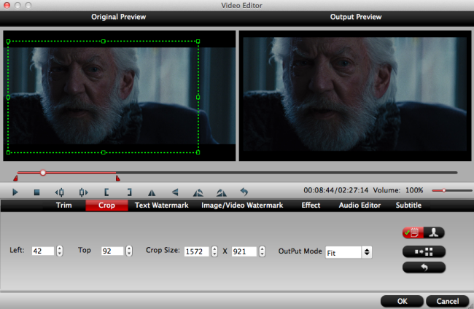474x309 pixels.
Task: Switch to Image/Video Watermark tab
Action: point(242,206)
